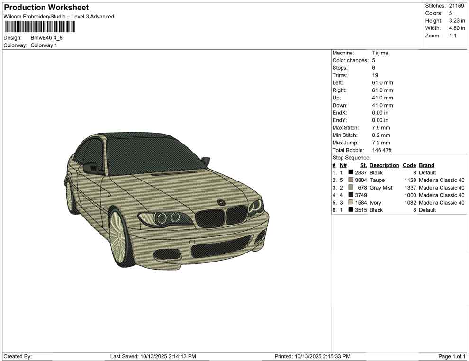
Task: Click the Taupe color swatch in stop sequence
Action: 351,180
